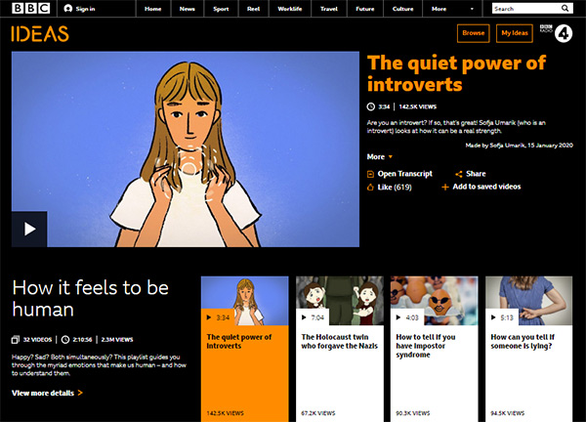Viewport: 586px width, 422px height.
Task: Click the Open Transcript document icon
Action: point(370,174)
